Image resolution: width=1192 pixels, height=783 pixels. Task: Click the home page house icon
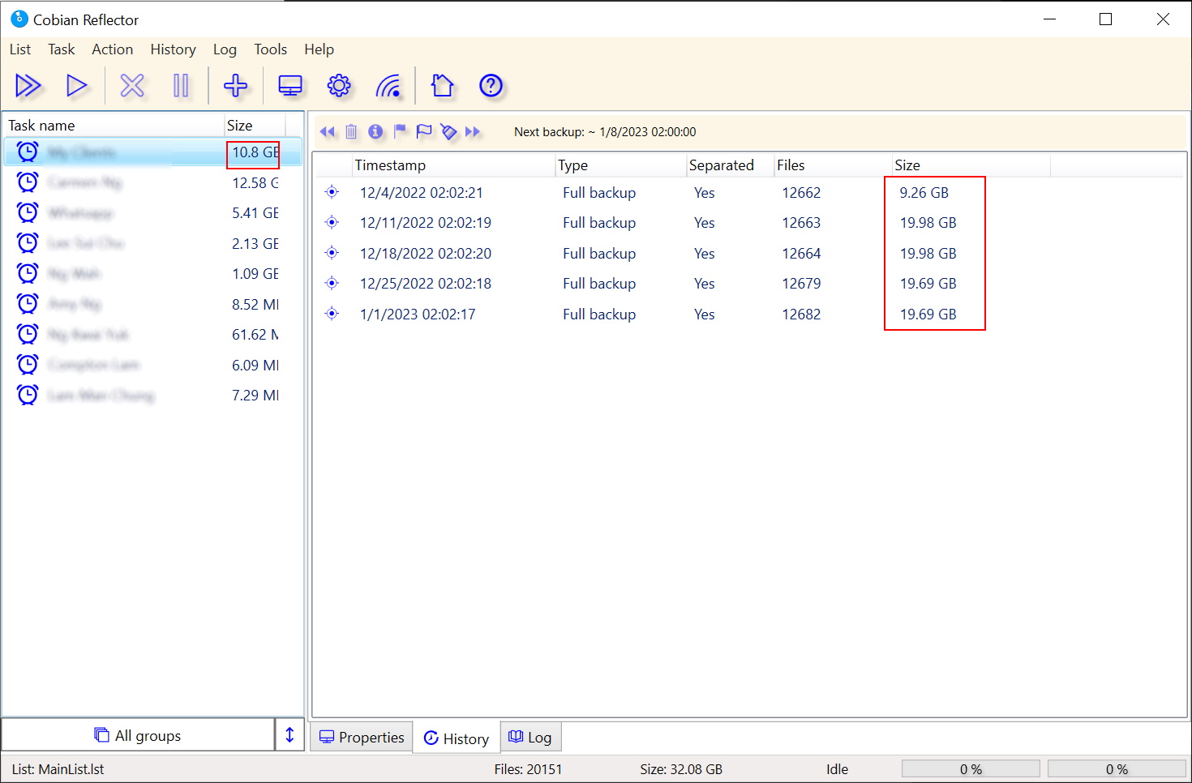pyautogui.click(x=443, y=85)
